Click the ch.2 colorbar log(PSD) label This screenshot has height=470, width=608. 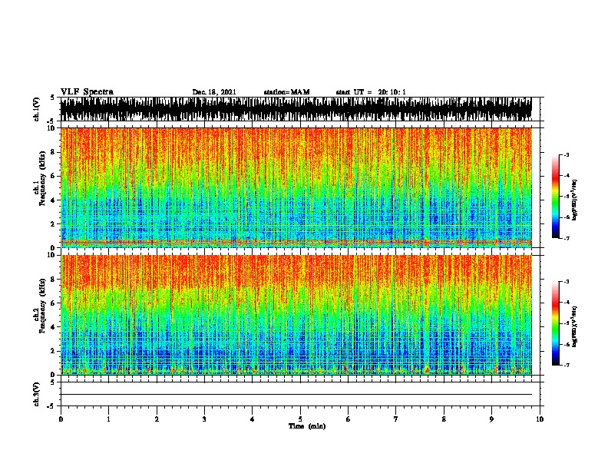pos(574,326)
